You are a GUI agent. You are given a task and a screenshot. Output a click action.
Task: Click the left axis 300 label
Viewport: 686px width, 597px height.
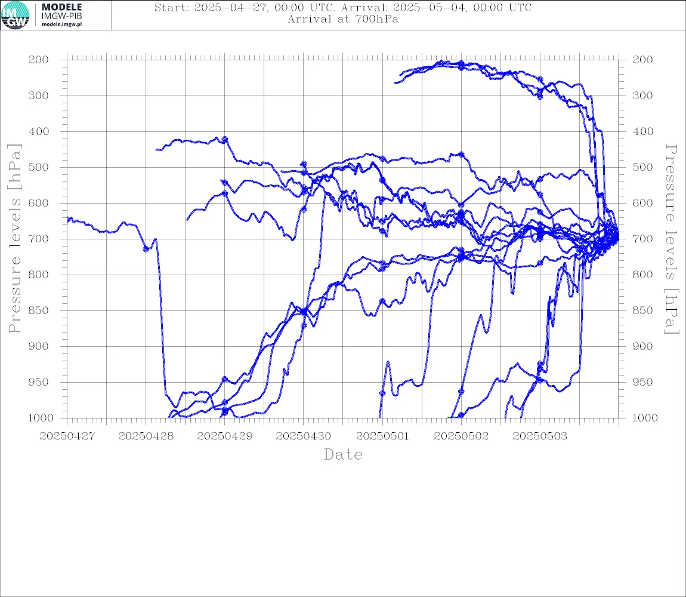39,96
